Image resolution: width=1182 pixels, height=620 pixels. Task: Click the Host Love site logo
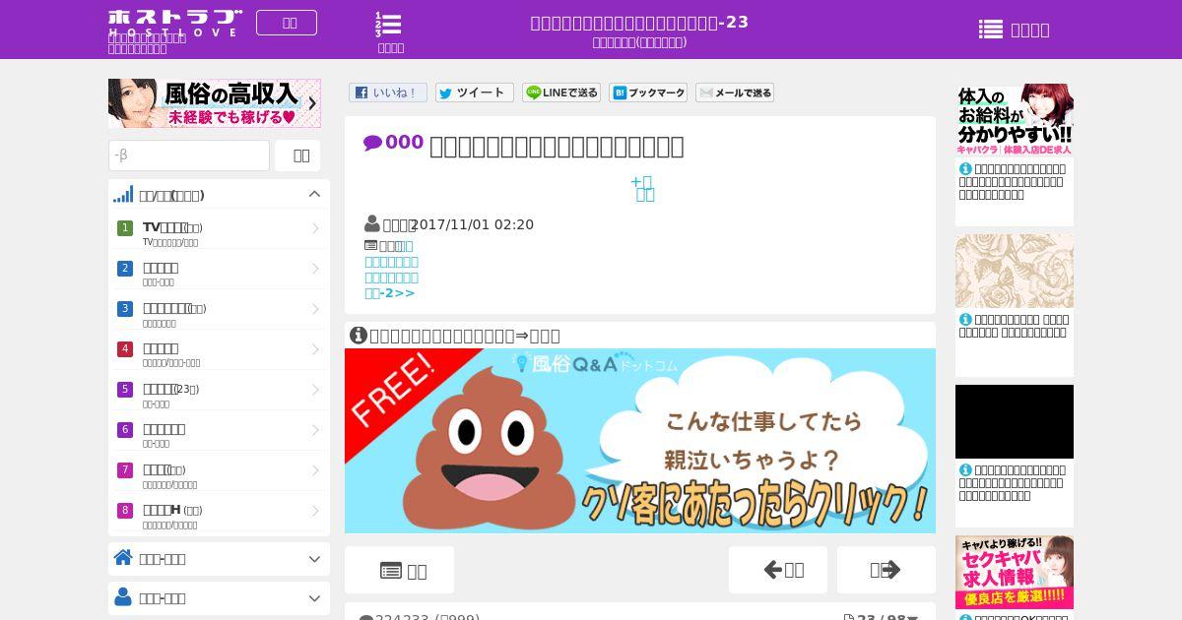point(174,23)
